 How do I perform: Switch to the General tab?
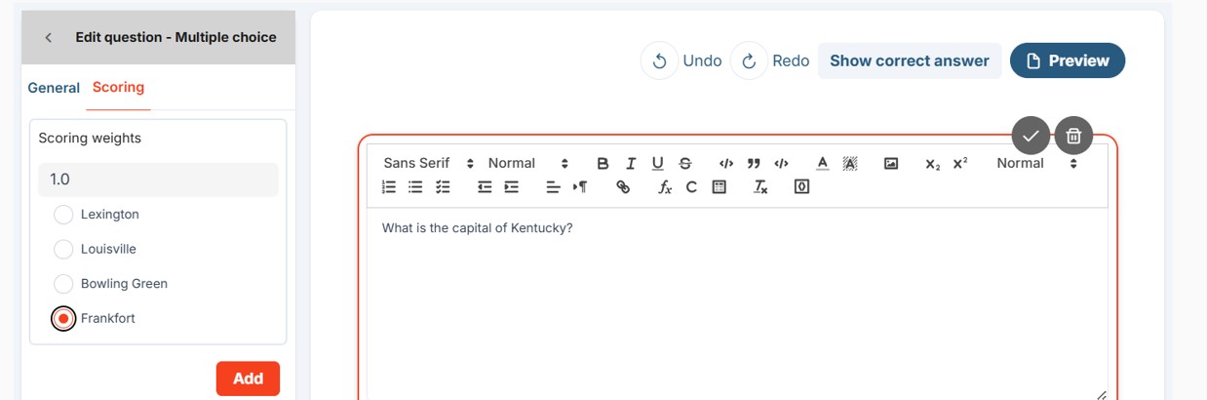point(54,88)
